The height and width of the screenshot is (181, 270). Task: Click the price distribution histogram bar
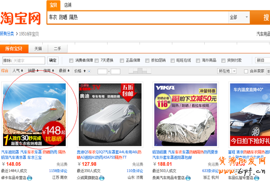140,71
